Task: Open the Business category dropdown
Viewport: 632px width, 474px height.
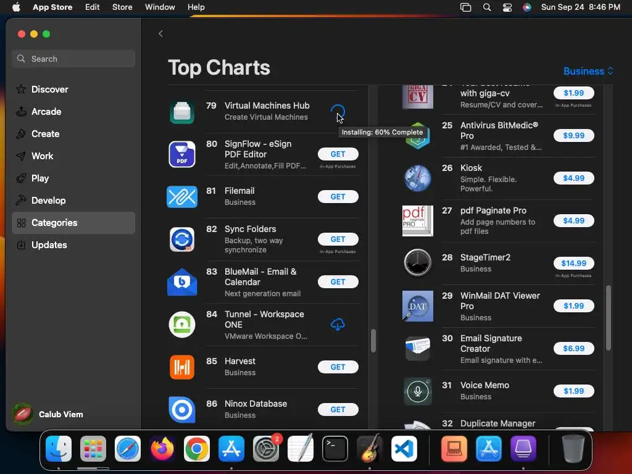Action: tap(588, 72)
